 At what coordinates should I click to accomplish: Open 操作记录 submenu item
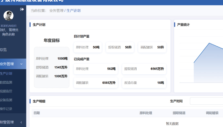6,109
